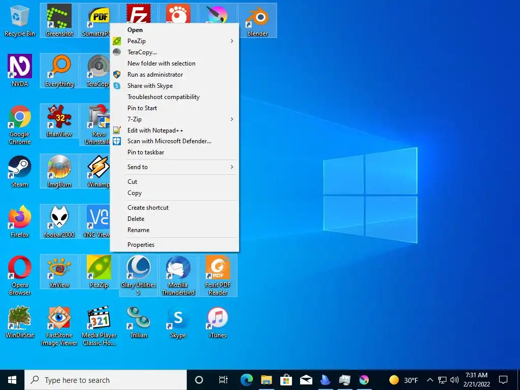This screenshot has width=520, height=390.
Task: Expand the PeaZip submenu
Action: click(175, 41)
